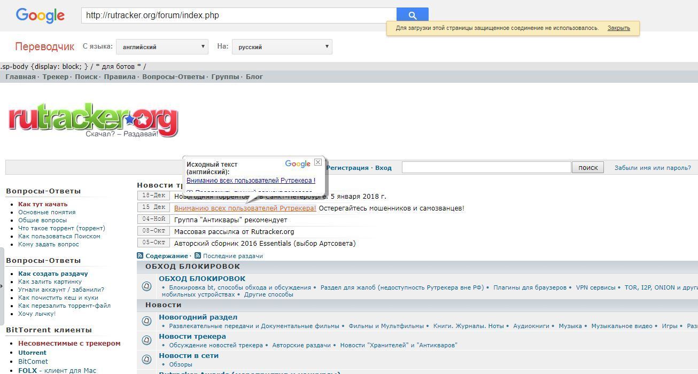Open the news item Группа "Антиквары" рекомендует
The image size is (698, 374).
(x=230, y=220)
